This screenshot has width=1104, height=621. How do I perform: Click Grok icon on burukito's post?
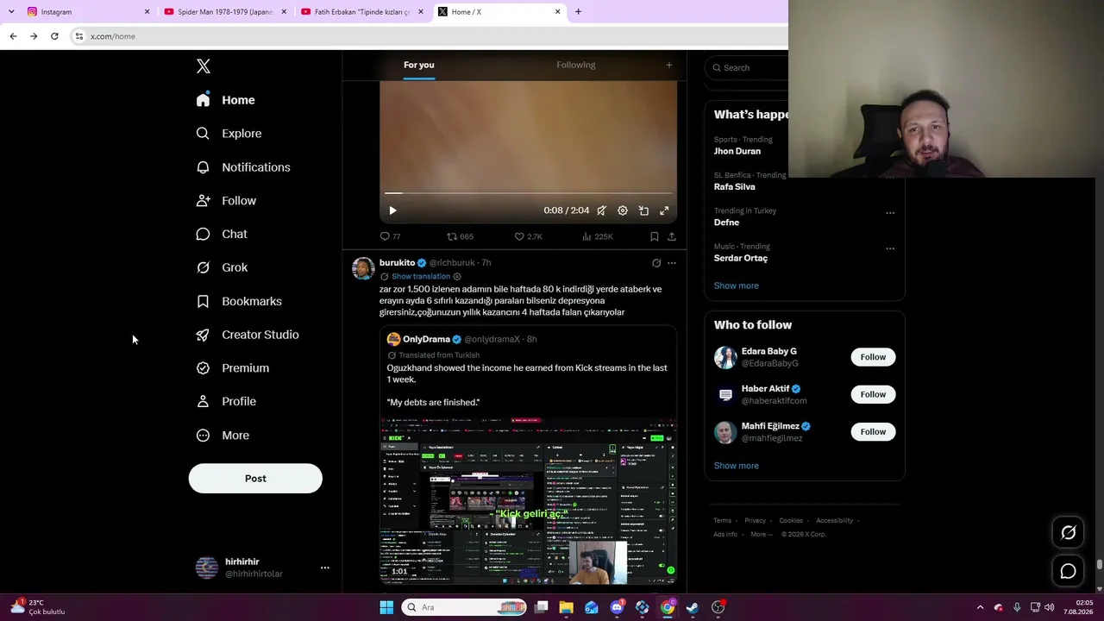656,263
